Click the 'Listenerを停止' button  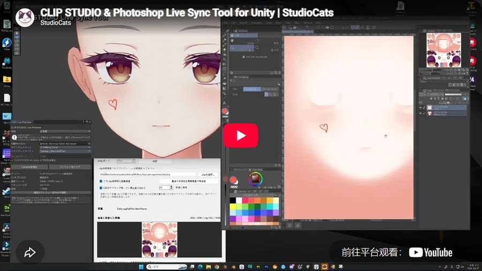[29, 167]
